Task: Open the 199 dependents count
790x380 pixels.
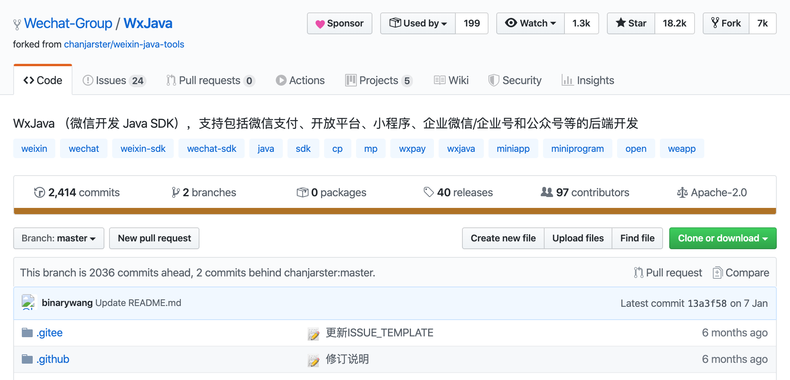Action: pyautogui.click(x=472, y=23)
